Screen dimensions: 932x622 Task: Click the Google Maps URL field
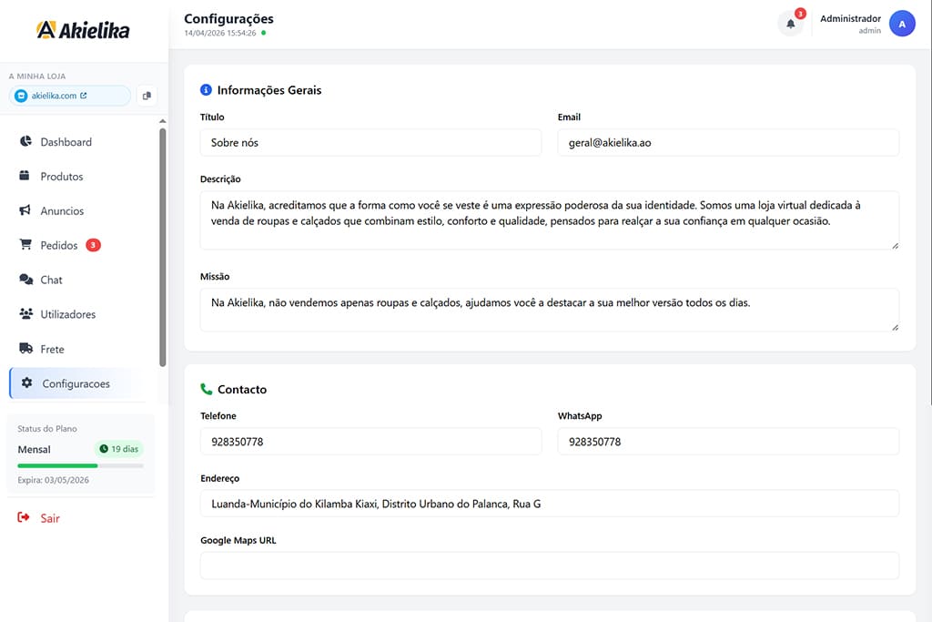click(549, 566)
